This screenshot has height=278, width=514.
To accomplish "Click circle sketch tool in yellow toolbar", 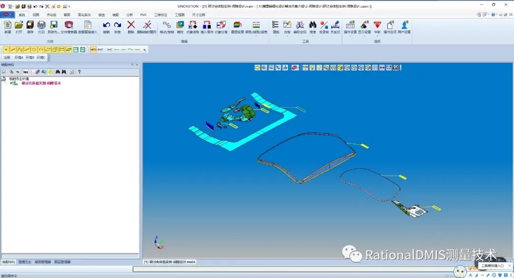I will pyautogui.click(x=34, y=50).
